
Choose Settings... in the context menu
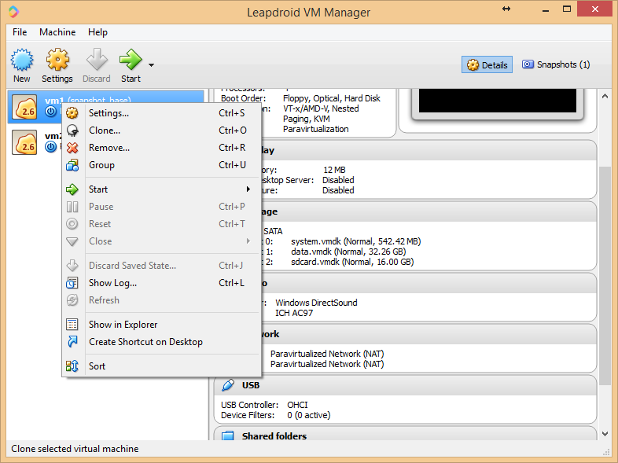tap(162, 113)
